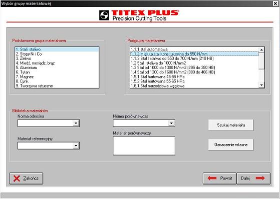This screenshot has height=199, width=280.
Task: Select '7. Magnez' material group
Action: click(x=57, y=76)
